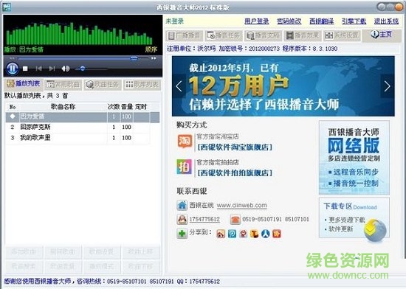Click the app logo icon in title bar

(x=7, y=7)
